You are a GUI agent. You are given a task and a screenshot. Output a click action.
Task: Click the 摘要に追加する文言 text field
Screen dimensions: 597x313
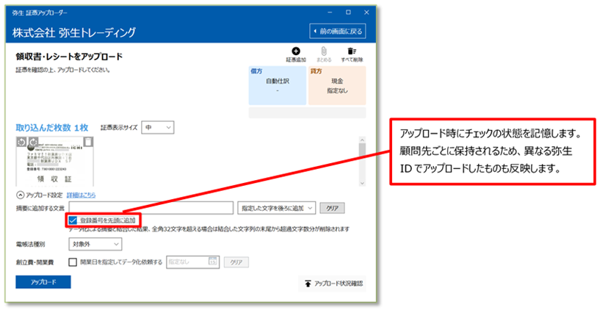point(151,208)
